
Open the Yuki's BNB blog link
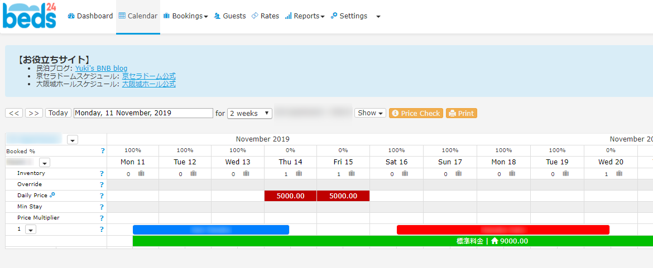[x=101, y=68]
